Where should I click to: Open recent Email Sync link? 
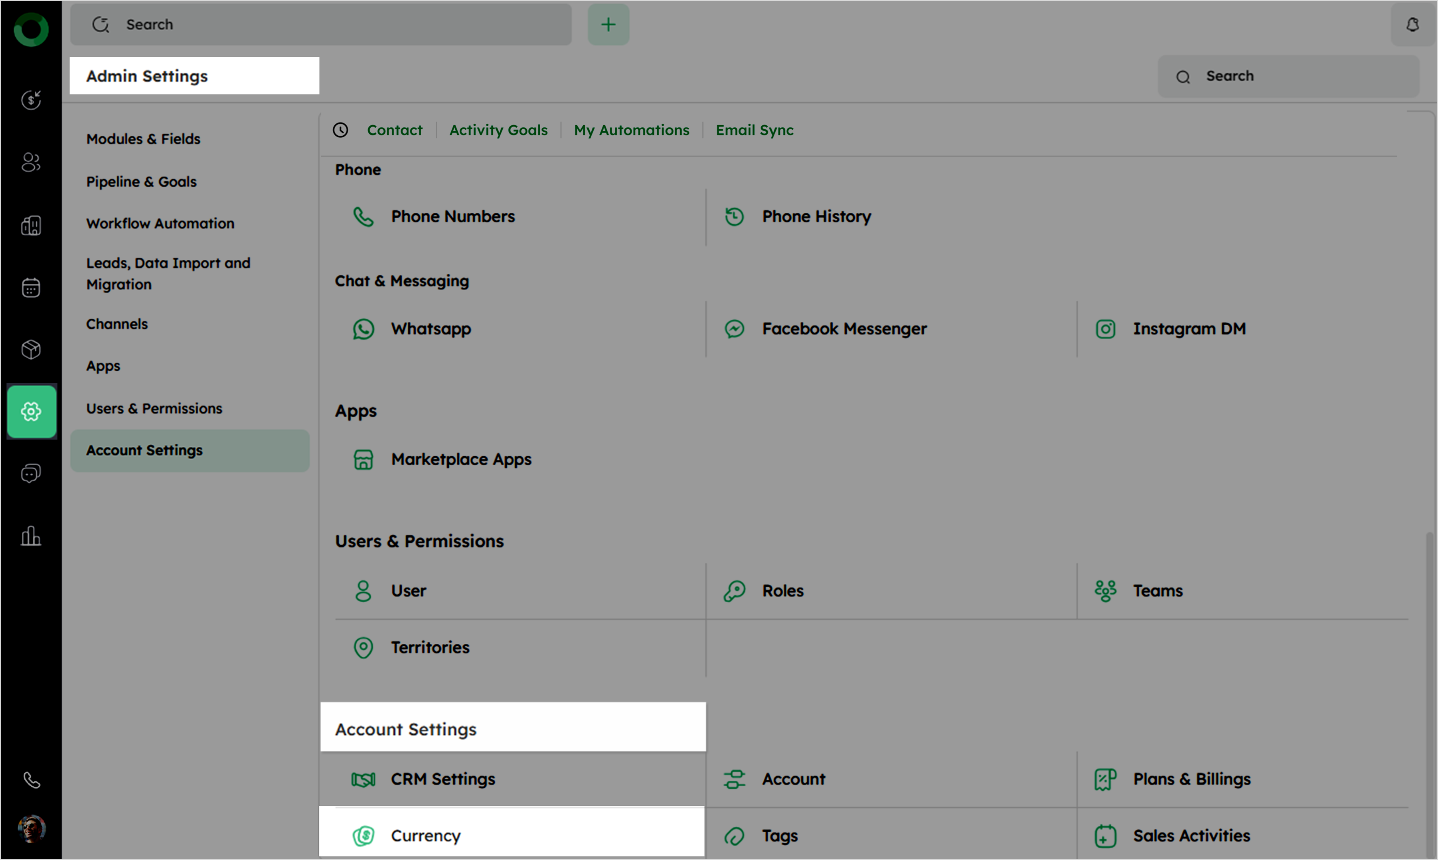[x=754, y=130]
